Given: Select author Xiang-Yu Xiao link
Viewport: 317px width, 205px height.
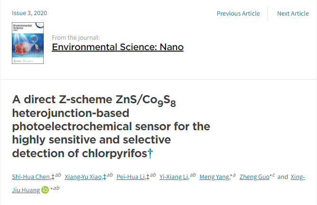Looking at the screenshot, I should [84, 177].
